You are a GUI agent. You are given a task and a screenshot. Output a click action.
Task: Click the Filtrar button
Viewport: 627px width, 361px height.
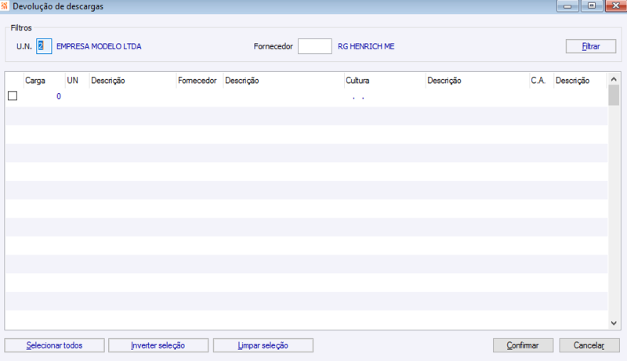591,46
